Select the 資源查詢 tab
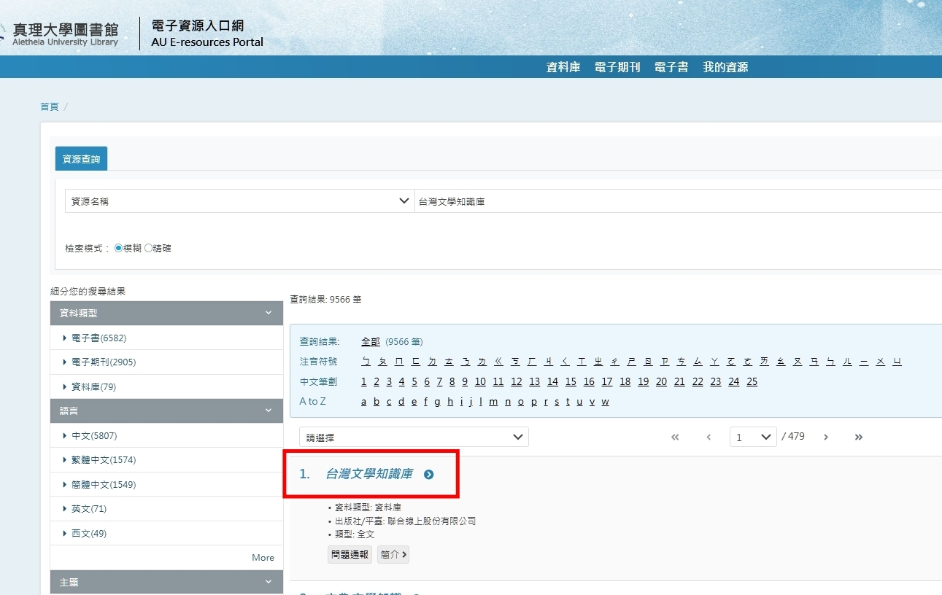This screenshot has width=942, height=595. (x=81, y=159)
